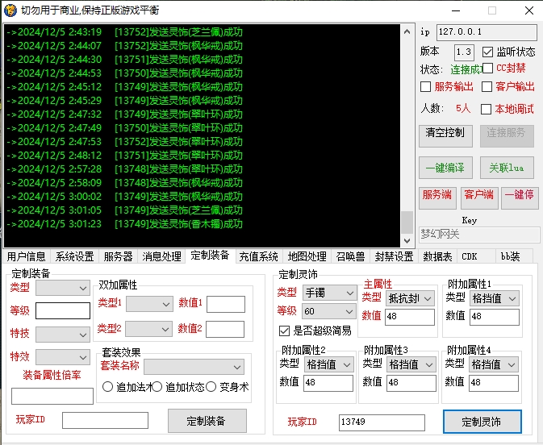This screenshot has width=543, height=445.
Task: Focus the 定制装备 玩家ID input
Action: (x=105, y=421)
